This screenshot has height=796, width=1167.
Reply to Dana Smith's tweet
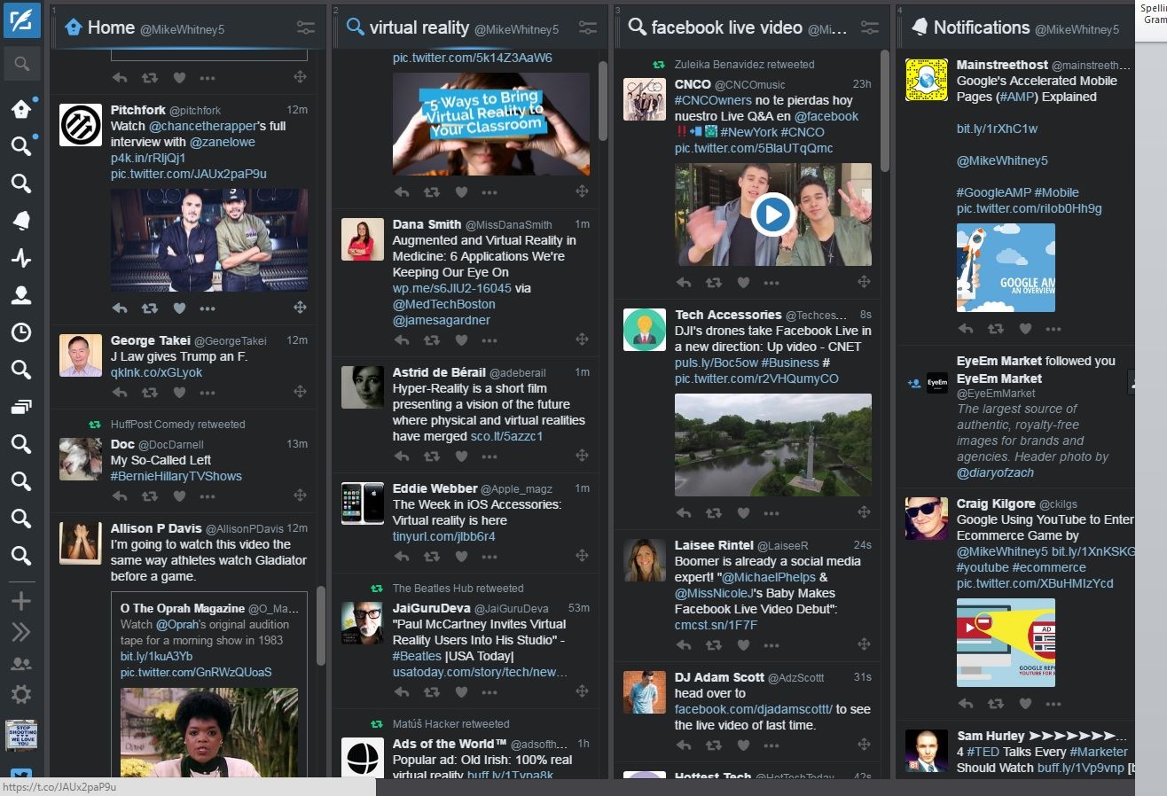tap(402, 339)
